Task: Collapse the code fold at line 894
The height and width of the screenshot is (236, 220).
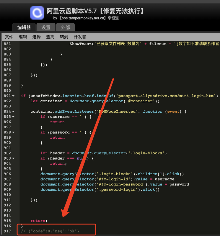Action: [x=13, y=112]
